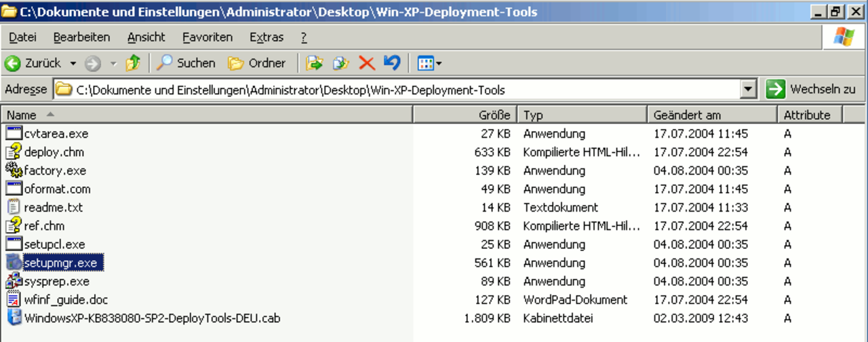The width and height of the screenshot is (868, 342).
Task: Open the Datei menu
Action: coord(23,37)
